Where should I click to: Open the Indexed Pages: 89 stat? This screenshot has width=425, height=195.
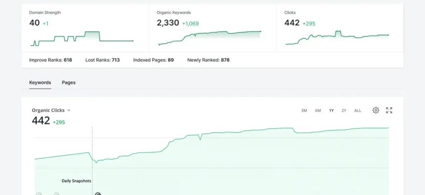[x=153, y=60]
